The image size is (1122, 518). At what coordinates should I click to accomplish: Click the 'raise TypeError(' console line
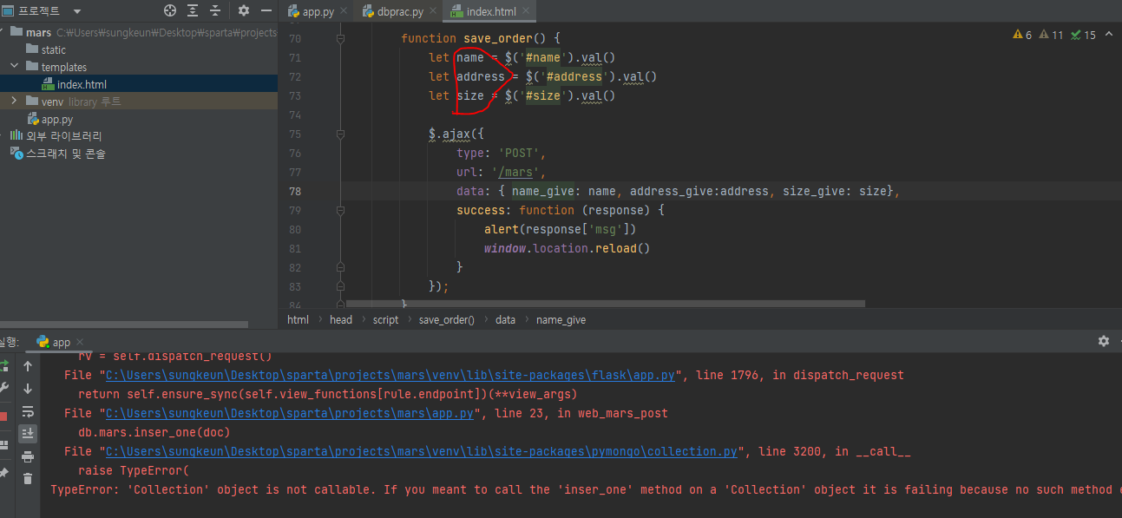(133, 470)
